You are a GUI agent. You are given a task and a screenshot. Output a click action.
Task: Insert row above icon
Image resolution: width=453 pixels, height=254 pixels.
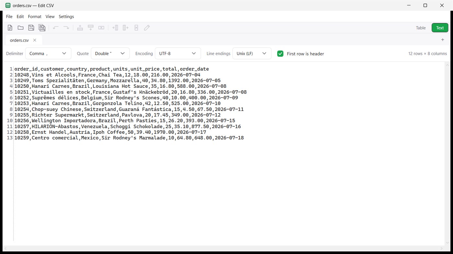click(80, 28)
